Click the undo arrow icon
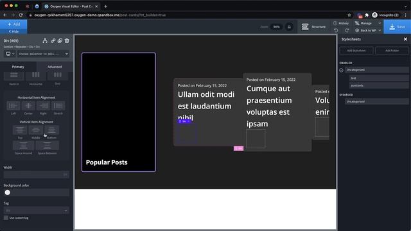Screen dimensions: 411x231 click(336, 30)
